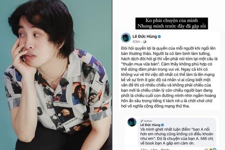Click Reply under the author comment
This screenshot has height=150, width=225.
(x=165, y=149)
